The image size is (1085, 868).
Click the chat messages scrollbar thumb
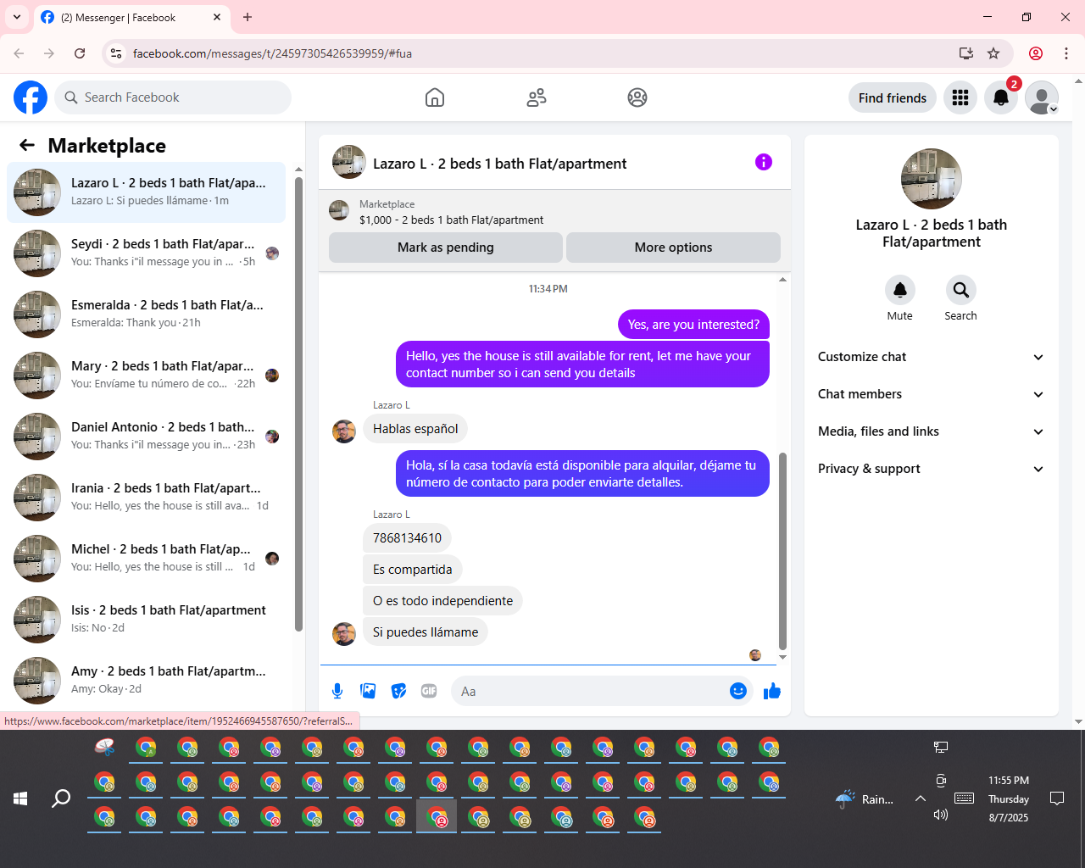tap(782, 551)
